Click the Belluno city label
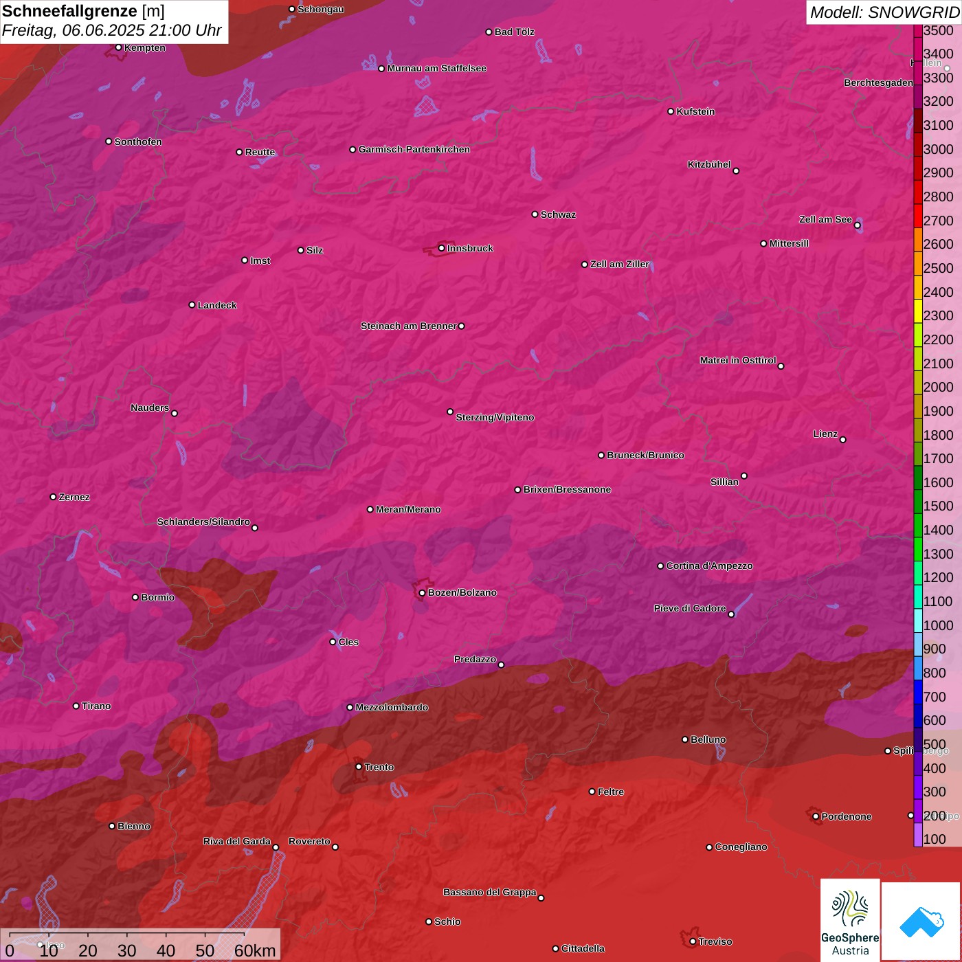This screenshot has width=962, height=962. [708, 739]
